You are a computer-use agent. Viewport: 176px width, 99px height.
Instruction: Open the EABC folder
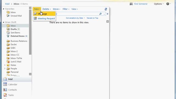tap(13, 48)
